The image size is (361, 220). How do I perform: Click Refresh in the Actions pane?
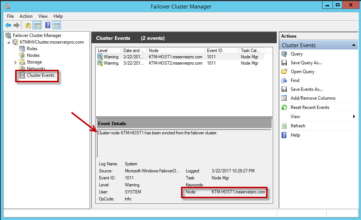click(x=298, y=126)
